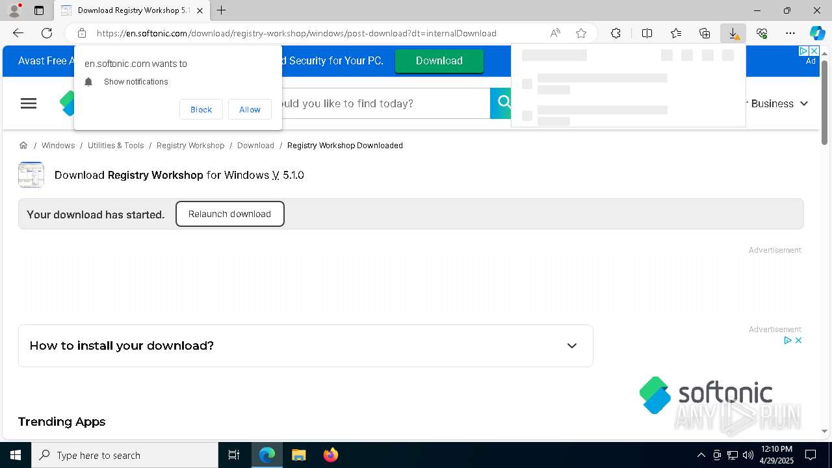
Task: Click Microsoft Edge taskbar icon
Action: point(267,455)
